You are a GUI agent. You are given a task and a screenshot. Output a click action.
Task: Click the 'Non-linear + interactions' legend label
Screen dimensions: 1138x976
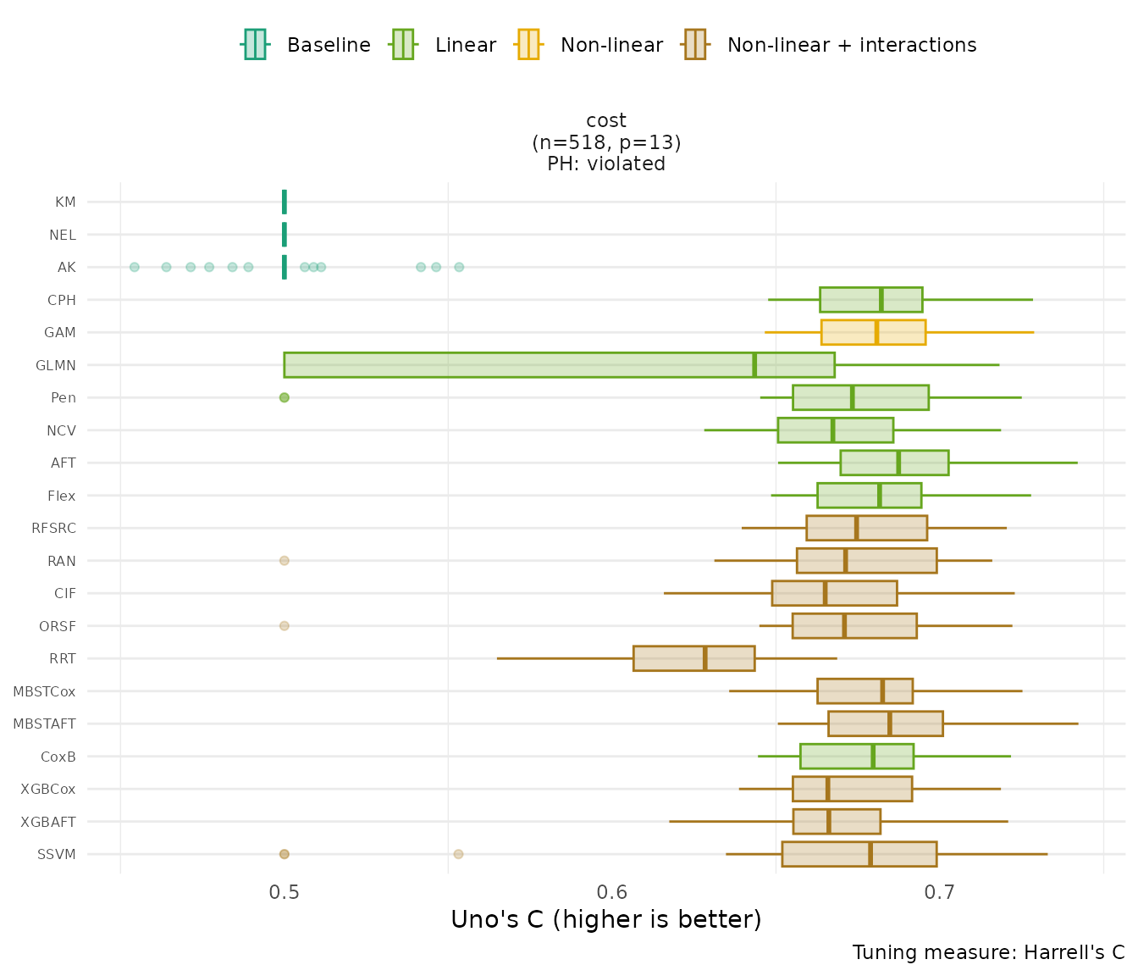point(851,45)
